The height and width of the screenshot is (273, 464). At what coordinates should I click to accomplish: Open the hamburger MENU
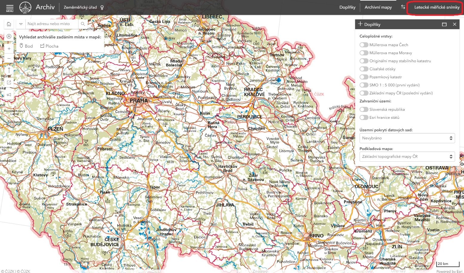coord(10,8)
